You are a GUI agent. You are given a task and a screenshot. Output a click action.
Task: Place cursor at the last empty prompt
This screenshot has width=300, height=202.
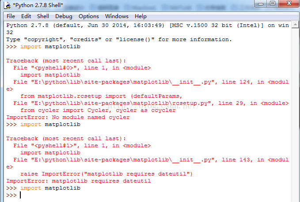coord(20,195)
